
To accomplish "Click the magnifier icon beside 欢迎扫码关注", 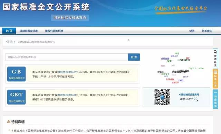I will point(196,99).
